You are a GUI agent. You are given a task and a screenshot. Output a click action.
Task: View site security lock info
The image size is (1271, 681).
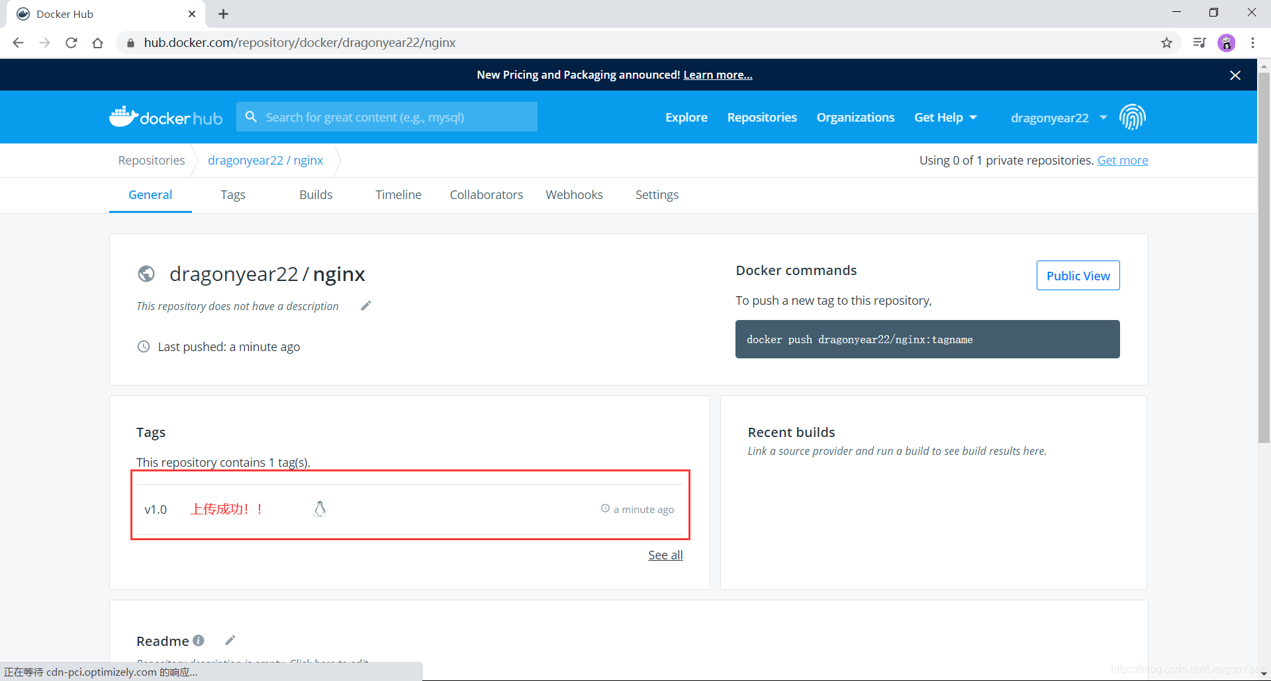pos(130,43)
